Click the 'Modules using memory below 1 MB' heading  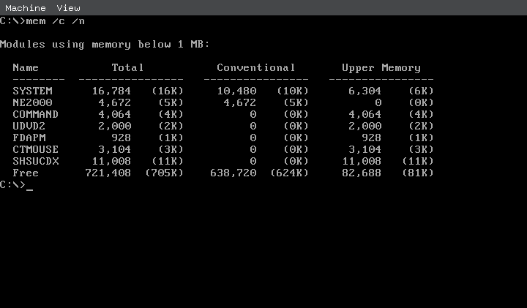click(105, 44)
